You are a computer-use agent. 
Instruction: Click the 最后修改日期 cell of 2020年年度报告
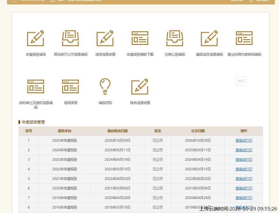(x=117, y=188)
